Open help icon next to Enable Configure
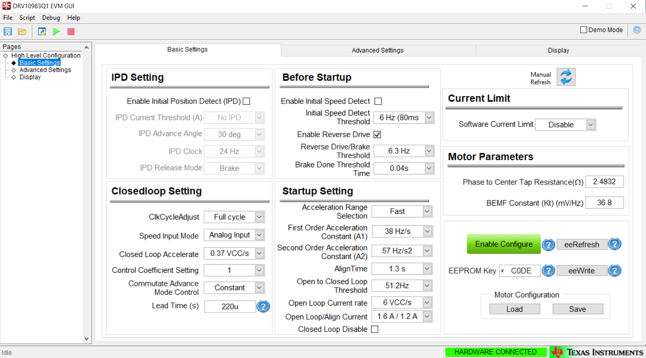This screenshot has width=646, height=358. (x=548, y=245)
